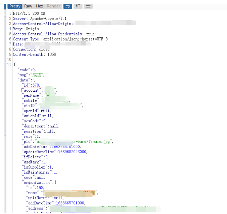Click the "unitNature":null line

45,198
